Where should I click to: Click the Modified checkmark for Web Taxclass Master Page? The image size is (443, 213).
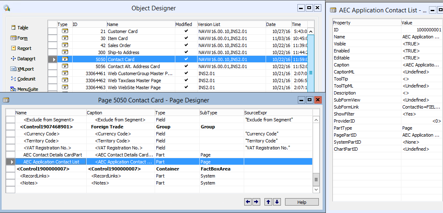[x=186, y=80]
